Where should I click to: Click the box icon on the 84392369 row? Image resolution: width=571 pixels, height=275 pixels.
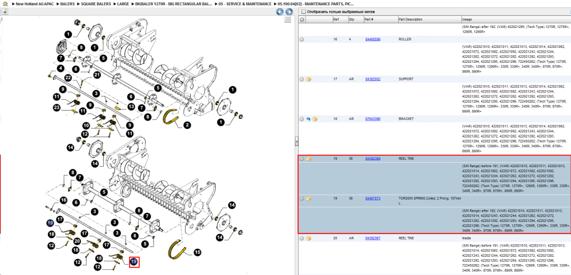click(x=309, y=159)
